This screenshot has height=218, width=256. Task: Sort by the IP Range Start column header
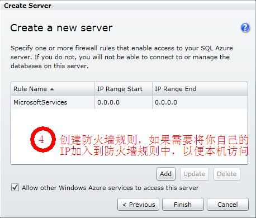124,89
